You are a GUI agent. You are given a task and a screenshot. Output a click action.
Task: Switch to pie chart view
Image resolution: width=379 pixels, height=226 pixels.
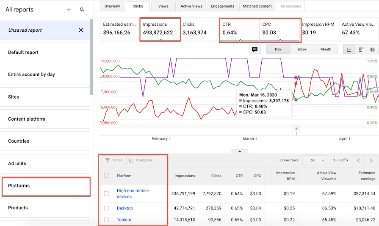[x=373, y=50]
